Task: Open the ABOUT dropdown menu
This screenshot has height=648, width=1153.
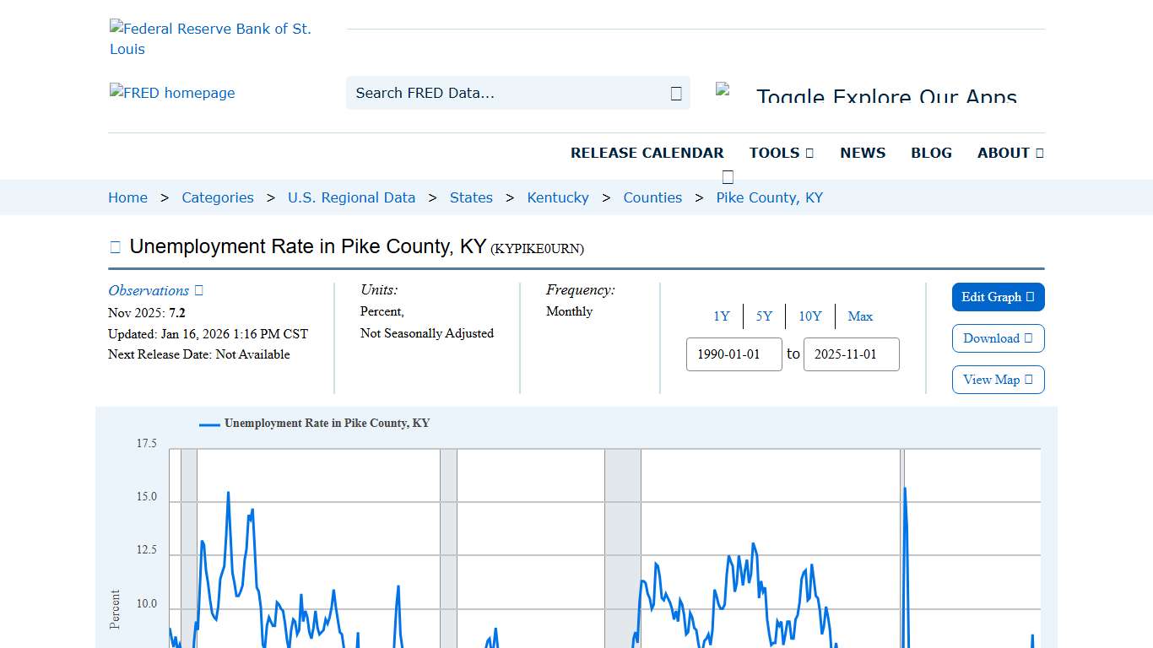Action: coord(1010,153)
